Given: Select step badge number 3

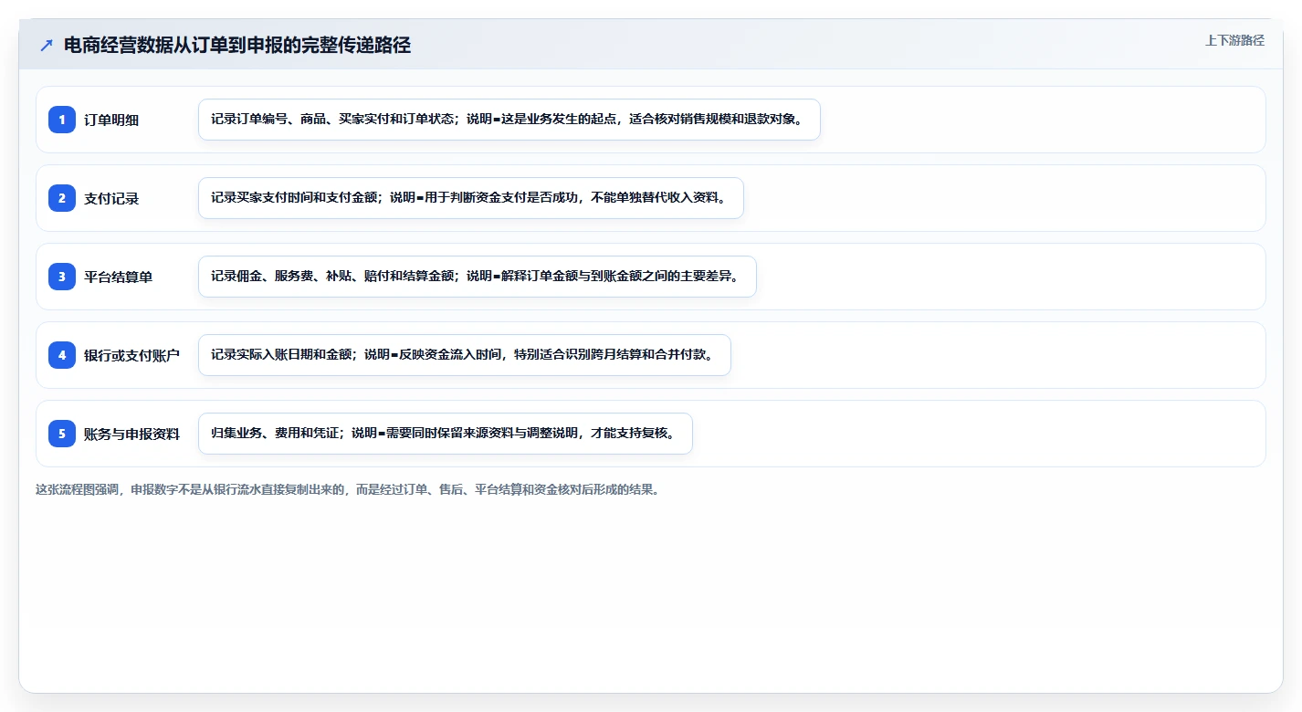Looking at the screenshot, I should pyautogui.click(x=62, y=277).
